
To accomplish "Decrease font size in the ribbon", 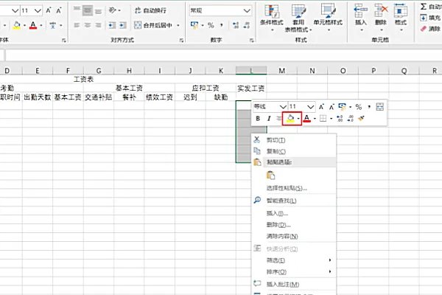I will 59,11.
